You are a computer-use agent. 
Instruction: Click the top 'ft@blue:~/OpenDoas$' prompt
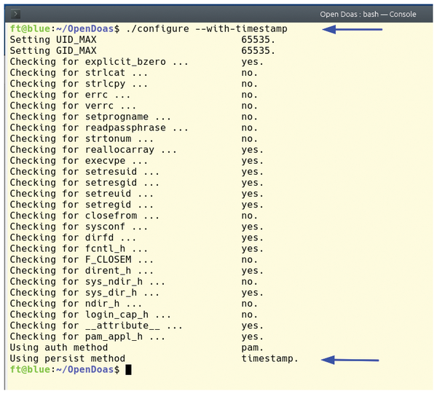pyautogui.click(x=65, y=28)
